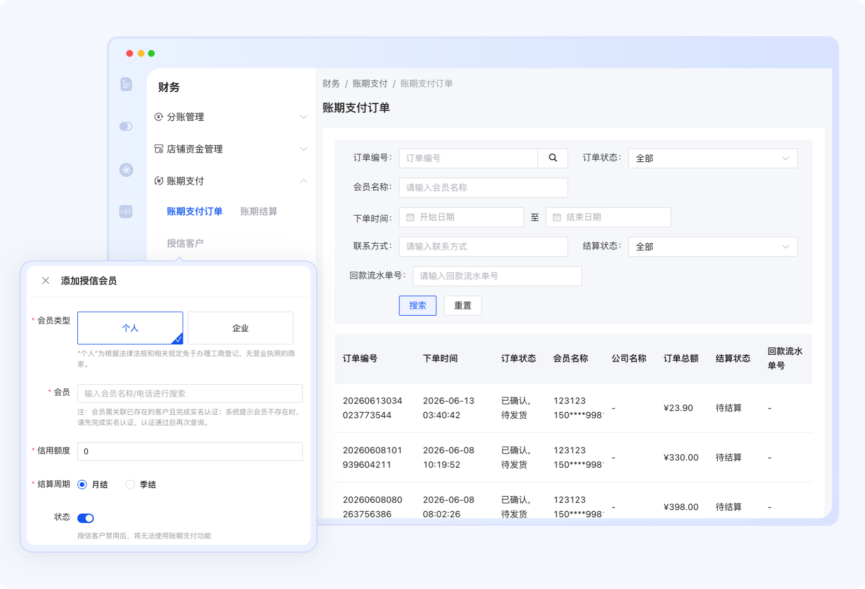This screenshot has height=589, width=865.
Task: Open 账期结算 submenu item
Action: (x=259, y=212)
